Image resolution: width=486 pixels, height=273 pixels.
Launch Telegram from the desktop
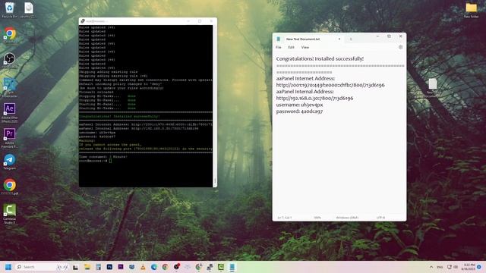[10, 162]
